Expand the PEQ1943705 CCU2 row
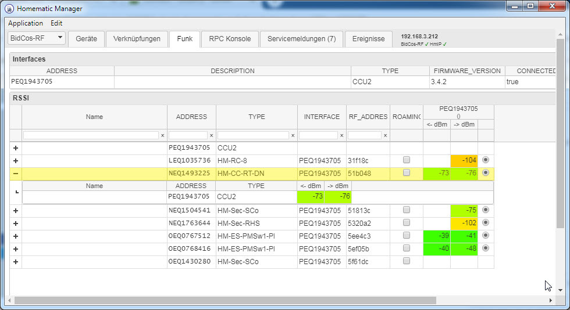Viewport: 570px width, 310px height. (16, 148)
